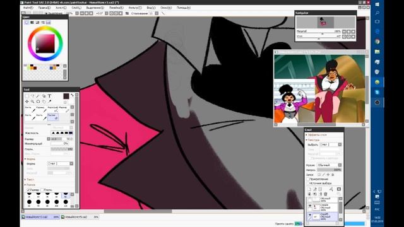This screenshot has width=404, height=227.
Task: Hide the Слой6 layer via eye icon
Action: pyautogui.click(x=310, y=206)
